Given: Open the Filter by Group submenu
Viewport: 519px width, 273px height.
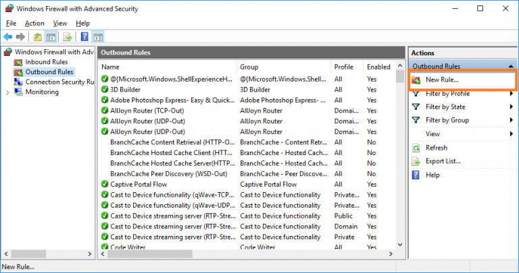Looking at the screenshot, I should pos(447,120).
